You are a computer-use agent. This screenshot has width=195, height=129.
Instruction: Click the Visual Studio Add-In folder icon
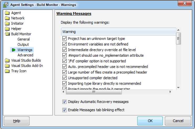click(x=7, y=66)
